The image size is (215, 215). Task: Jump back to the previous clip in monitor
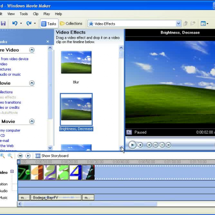(x=149, y=145)
